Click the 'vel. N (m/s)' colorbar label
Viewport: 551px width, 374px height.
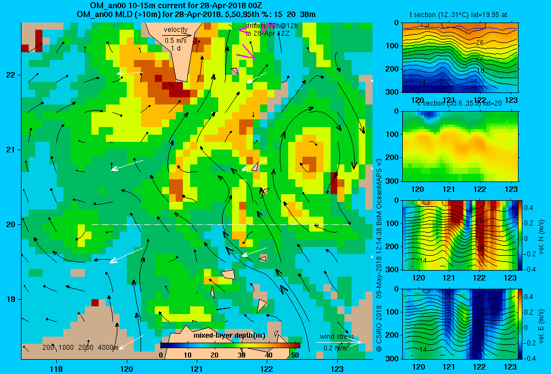542,237
